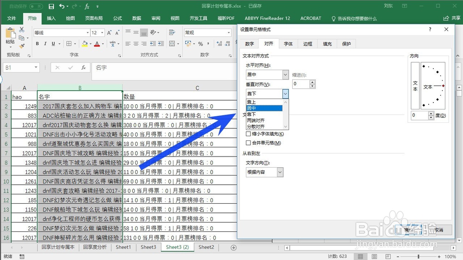The height and width of the screenshot is (260, 463).
Task: Click the Comma Style icon
Action: 208,43
